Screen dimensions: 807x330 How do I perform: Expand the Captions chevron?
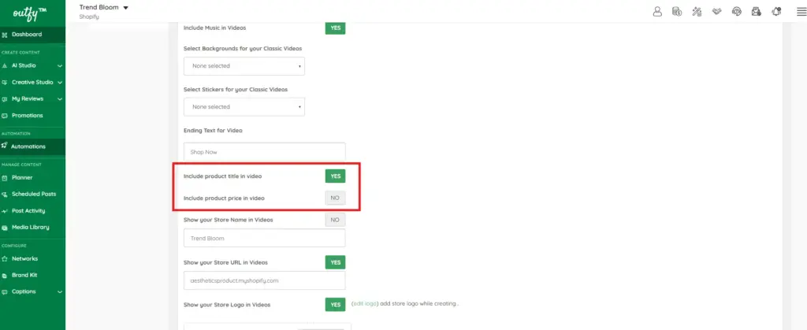coord(60,292)
